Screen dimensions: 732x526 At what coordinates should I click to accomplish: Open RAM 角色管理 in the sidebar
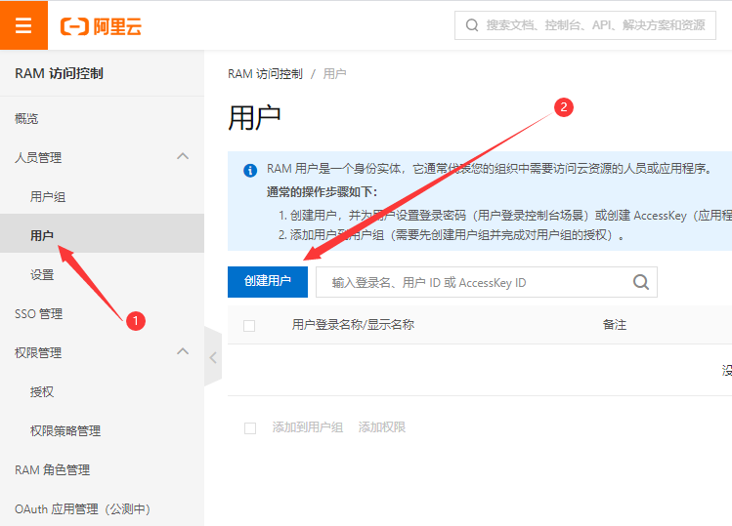tap(53, 469)
